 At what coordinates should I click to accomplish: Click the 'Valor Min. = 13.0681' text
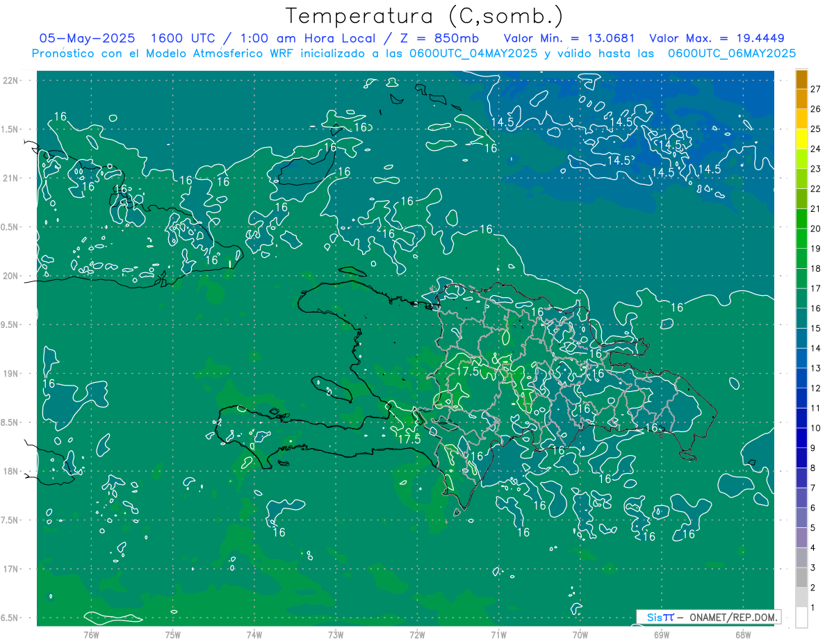pos(569,38)
